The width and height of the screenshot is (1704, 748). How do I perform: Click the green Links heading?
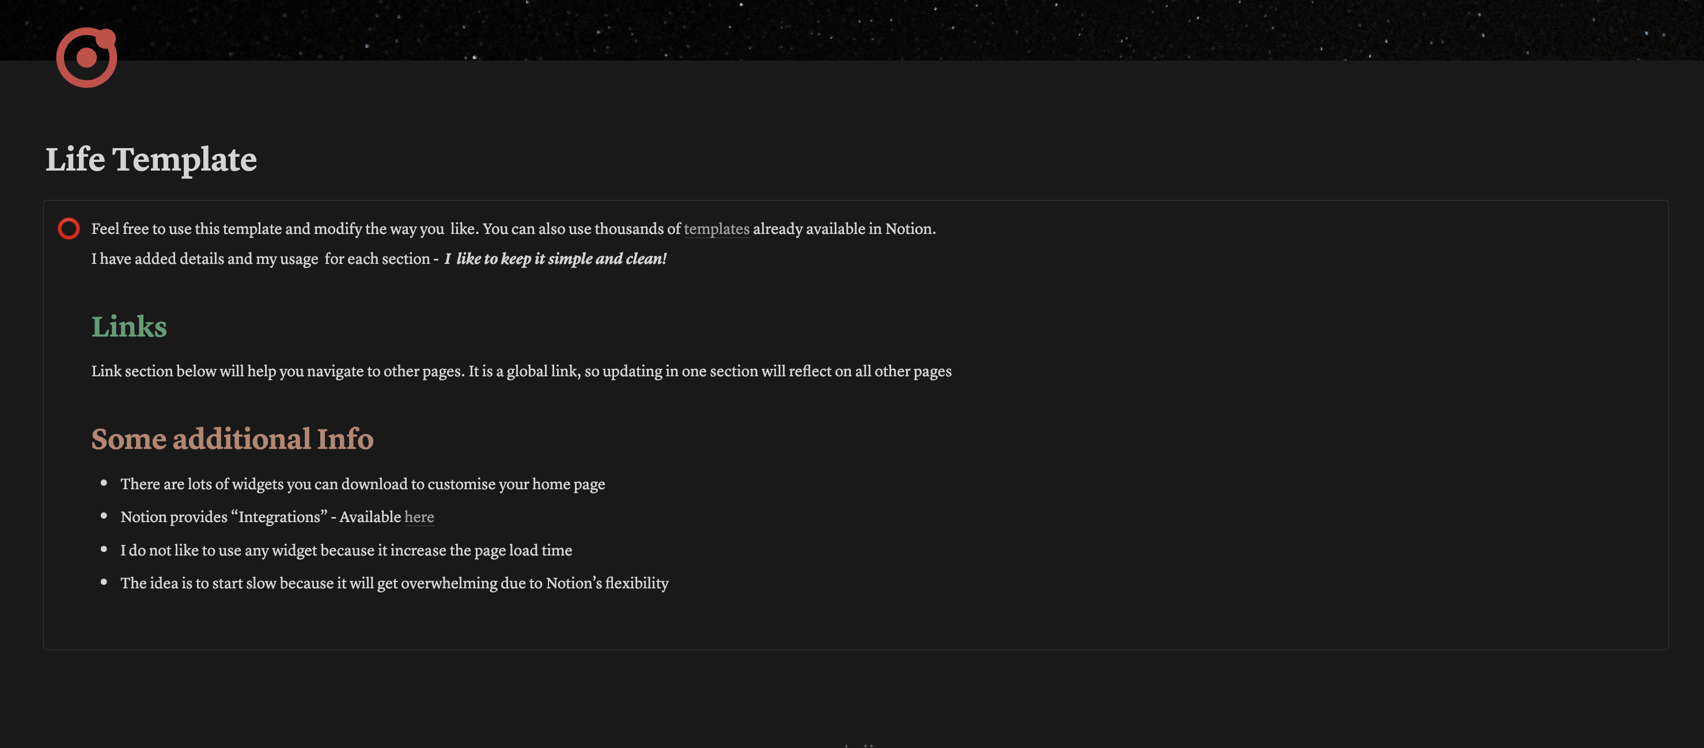tap(129, 326)
